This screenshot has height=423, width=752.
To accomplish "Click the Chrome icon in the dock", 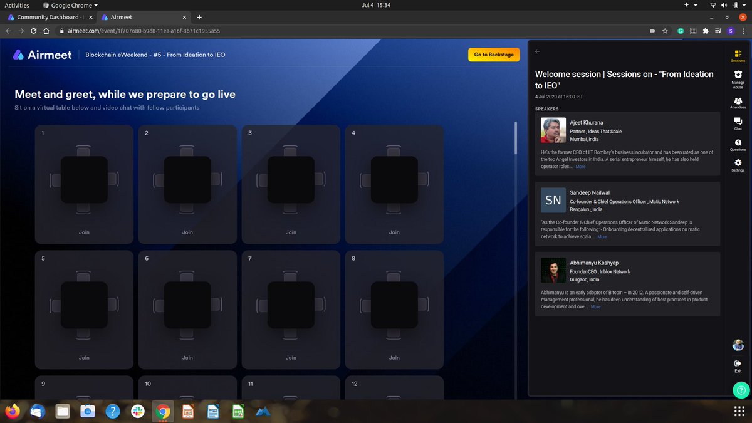I will click(x=162, y=411).
